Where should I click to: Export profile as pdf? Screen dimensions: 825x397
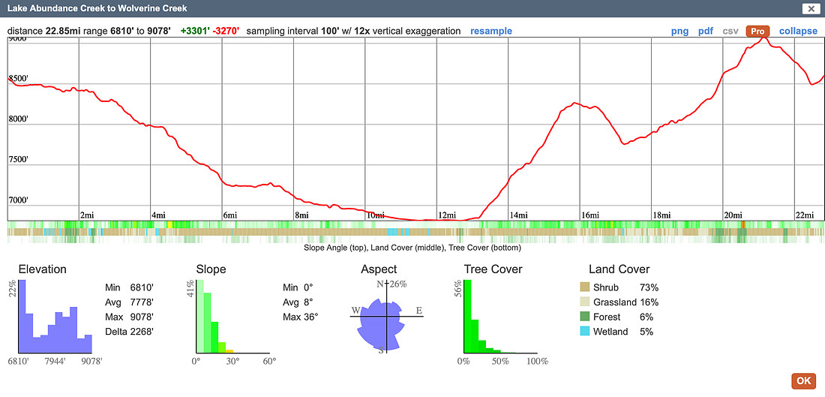(706, 31)
